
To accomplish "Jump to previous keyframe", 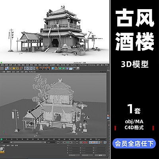I will [62, 142].
